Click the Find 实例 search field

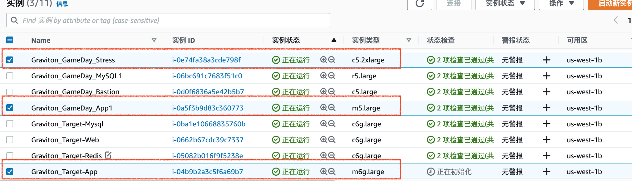(168, 20)
